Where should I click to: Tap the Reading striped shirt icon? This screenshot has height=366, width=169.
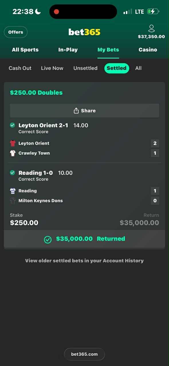pos(13,191)
